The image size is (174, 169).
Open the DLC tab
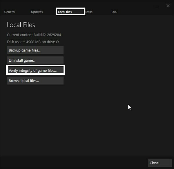pos(114,12)
